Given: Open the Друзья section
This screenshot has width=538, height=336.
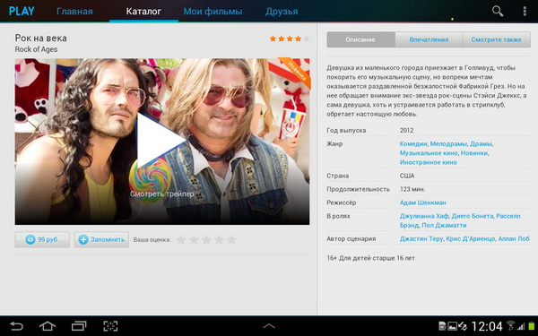Looking at the screenshot, I should tap(282, 12).
